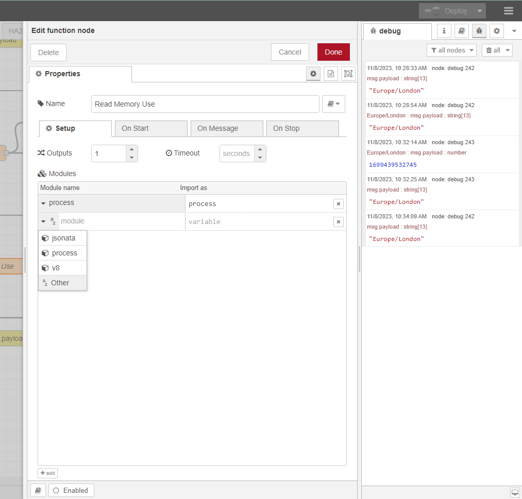The image size is (522, 499).
Task: Click the Done button
Action: click(x=333, y=52)
